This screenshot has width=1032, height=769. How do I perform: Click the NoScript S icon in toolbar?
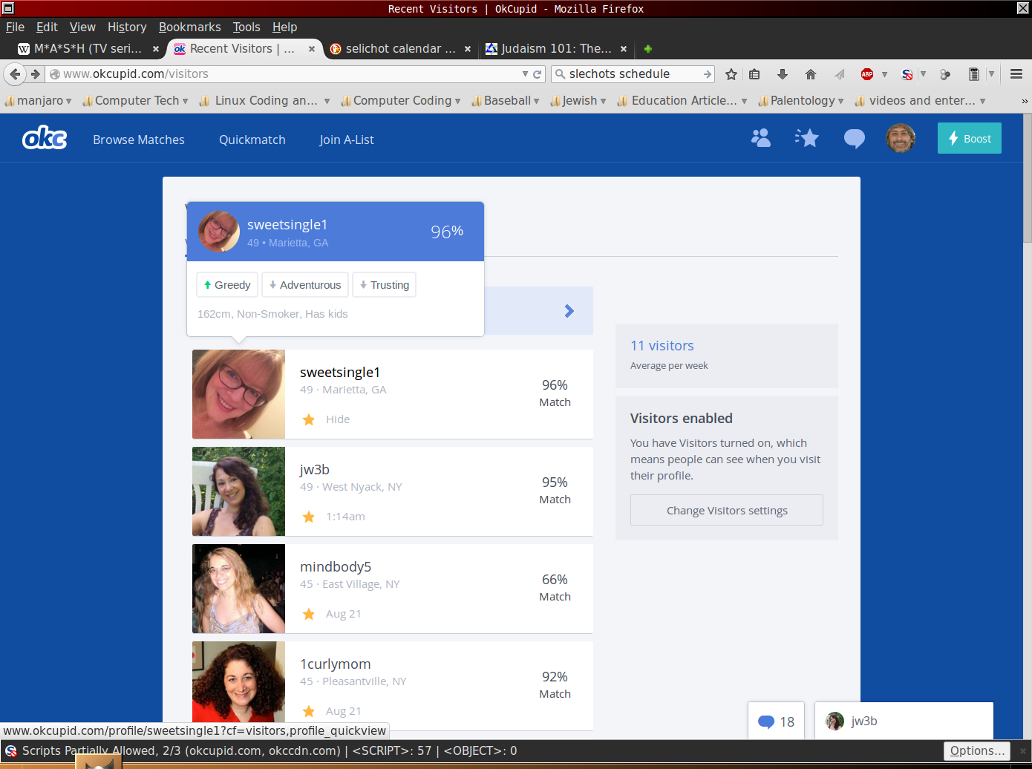point(907,74)
